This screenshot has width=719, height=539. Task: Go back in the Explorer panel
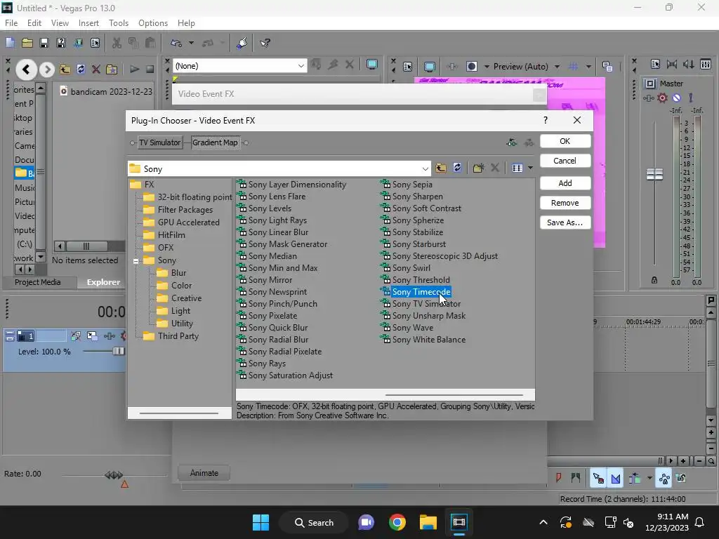point(26,69)
